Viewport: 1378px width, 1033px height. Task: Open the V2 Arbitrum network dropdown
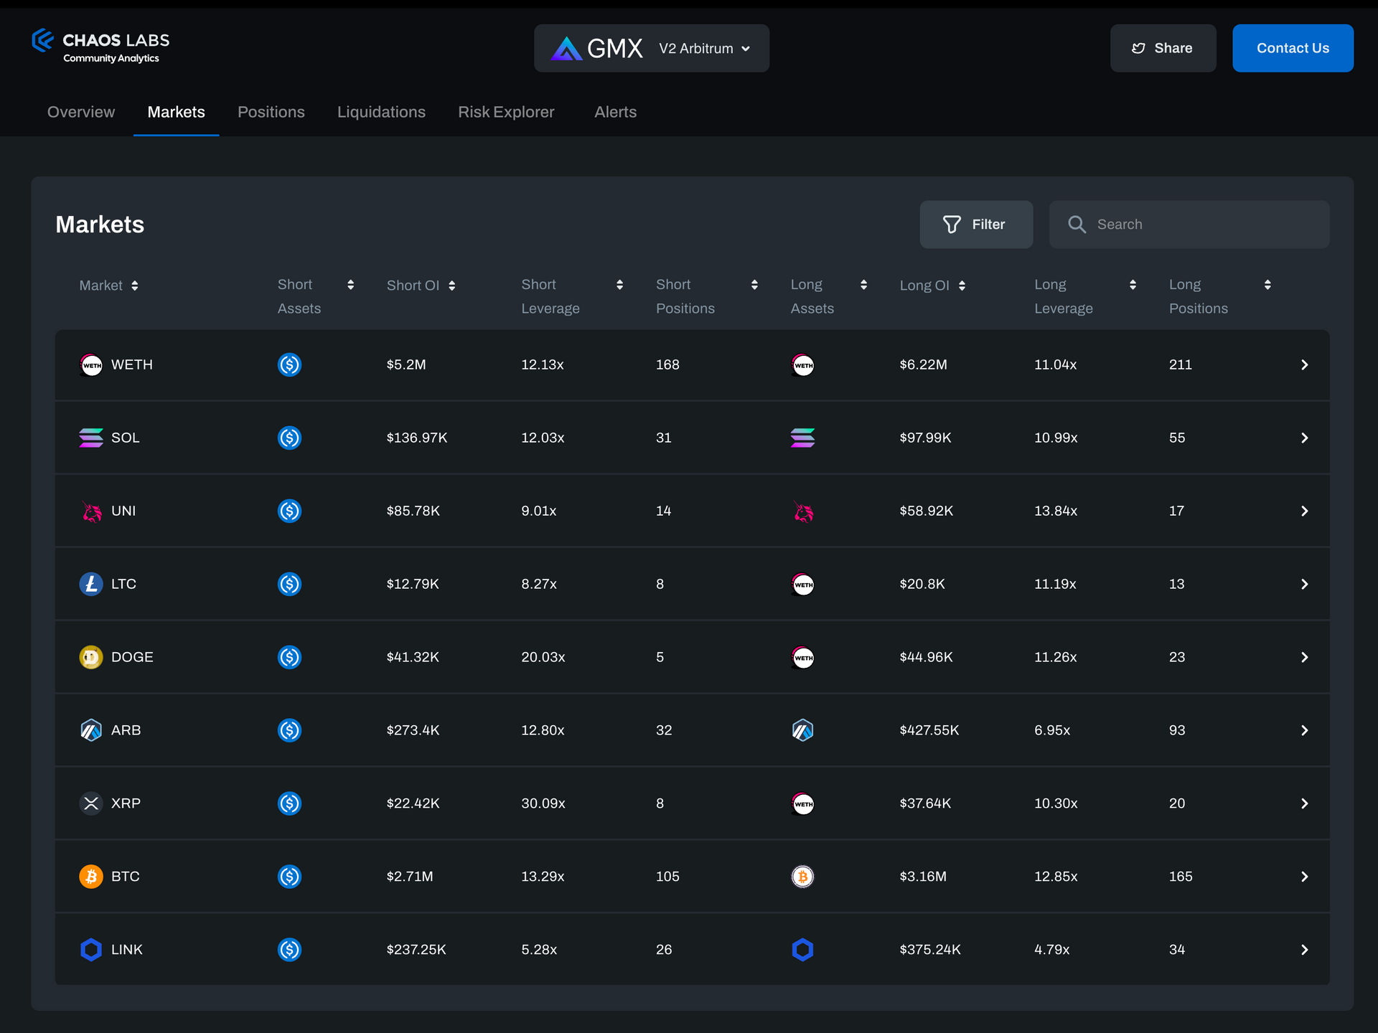click(704, 48)
